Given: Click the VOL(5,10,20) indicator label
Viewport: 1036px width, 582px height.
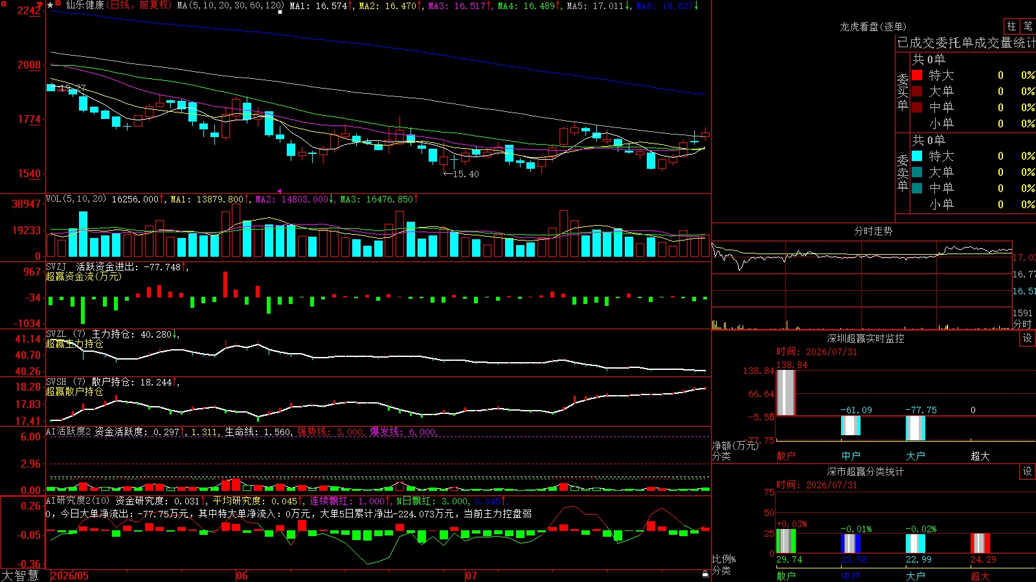Looking at the screenshot, I should (x=76, y=199).
